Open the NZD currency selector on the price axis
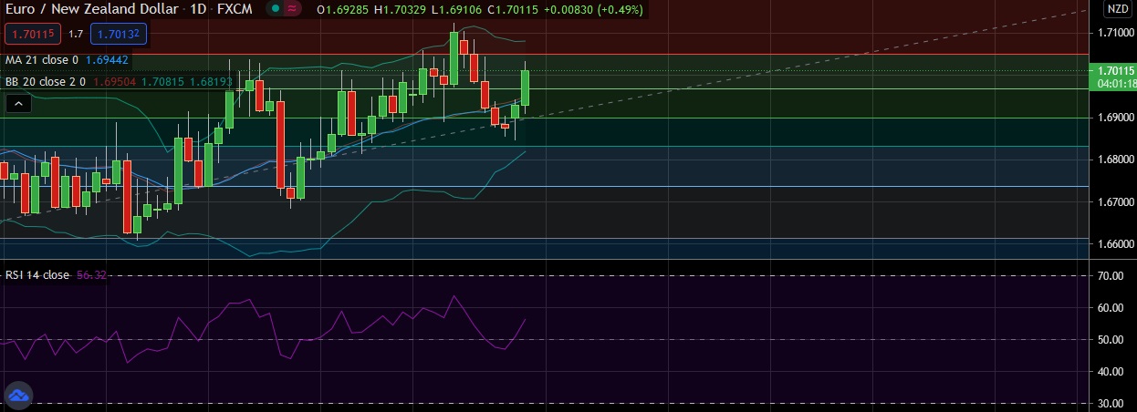The height and width of the screenshot is (412, 1137). (x=1117, y=9)
